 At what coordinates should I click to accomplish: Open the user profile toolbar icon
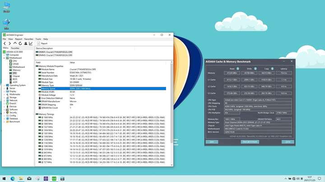[25, 44]
